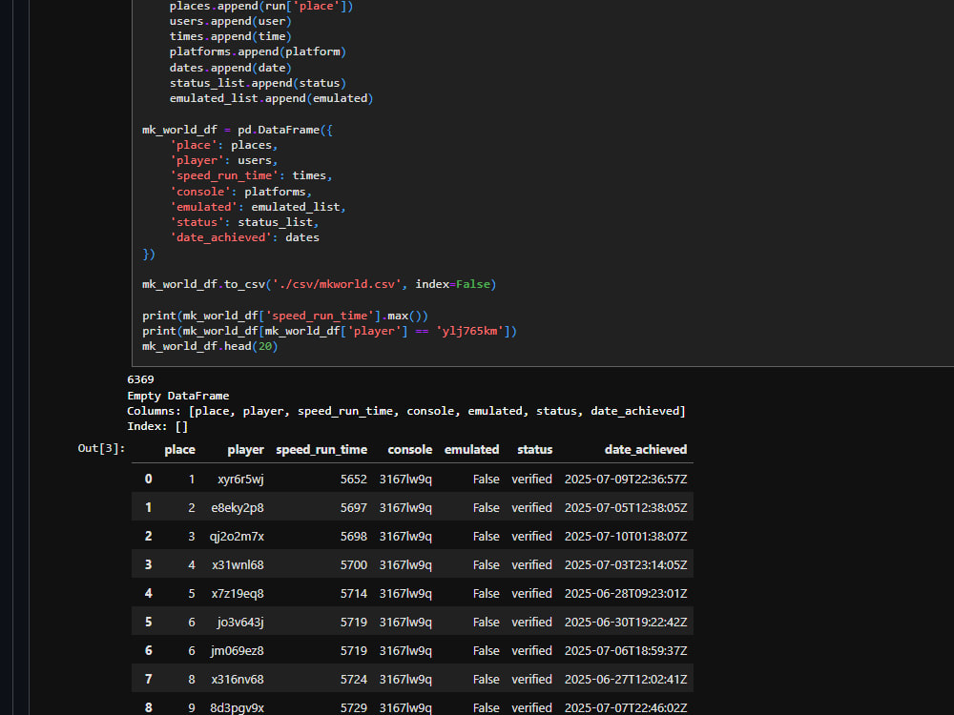Click date 2025-07-03T23:14:05Z
This screenshot has width=954, height=715.
tap(626, 564)
